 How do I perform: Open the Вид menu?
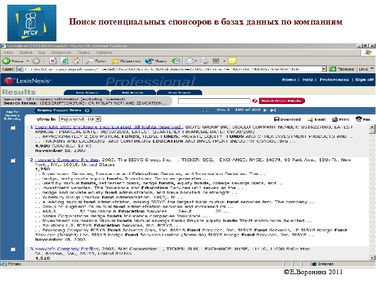point(41,52)
